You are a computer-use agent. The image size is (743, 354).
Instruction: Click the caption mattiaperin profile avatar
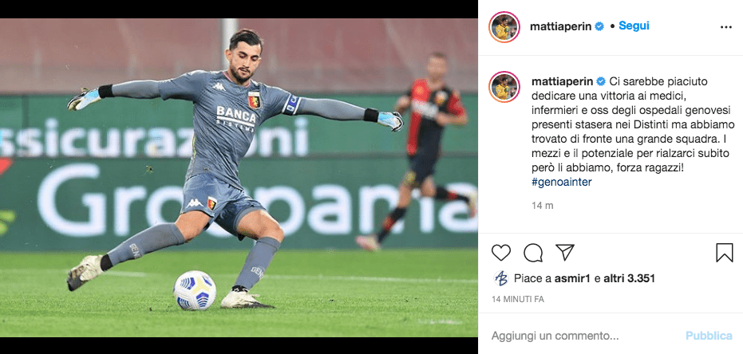pos(504,87)
